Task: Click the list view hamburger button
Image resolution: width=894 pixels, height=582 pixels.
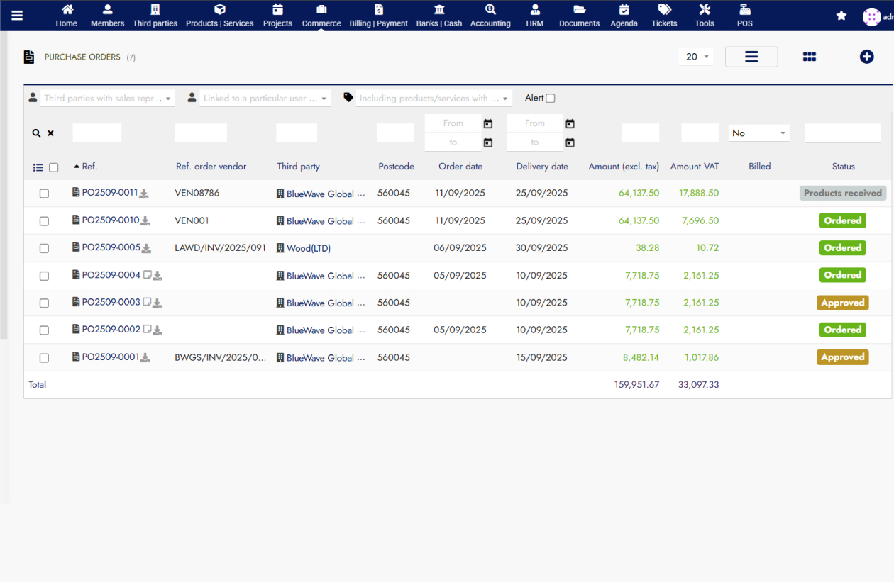Action: [751, 57]
